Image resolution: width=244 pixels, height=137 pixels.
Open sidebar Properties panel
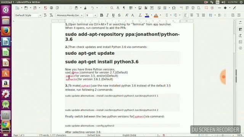coord(241,29)
